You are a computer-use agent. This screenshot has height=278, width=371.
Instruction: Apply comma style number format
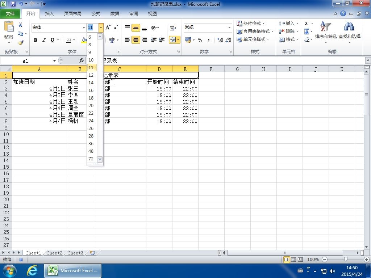[208, 40]
